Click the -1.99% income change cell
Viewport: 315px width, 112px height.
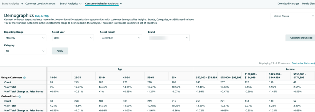(200, 91)
